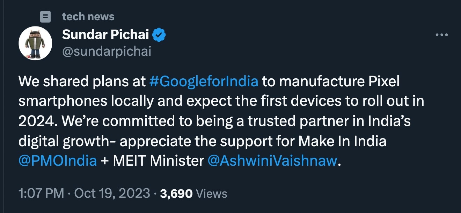Visit the @AshwiniVaishnaw mention
The image size is (461, 213).
click(272, 161)
